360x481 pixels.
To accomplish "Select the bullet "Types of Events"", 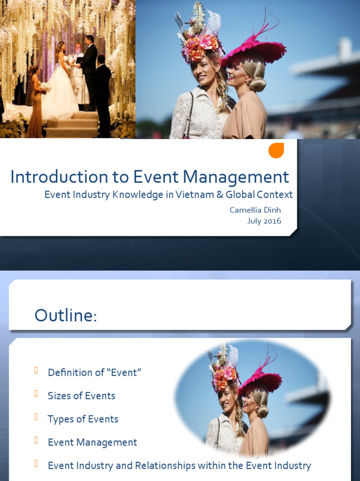I will tap(83, 419).
